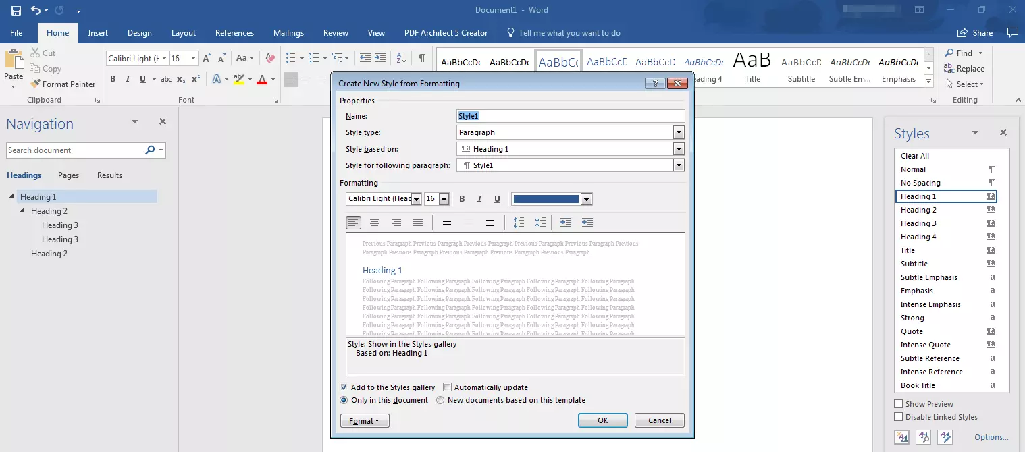Click the New Style button in Styles pane
Screen dimensions: 1025x452
pyautogui.click(x=902, y=437)
